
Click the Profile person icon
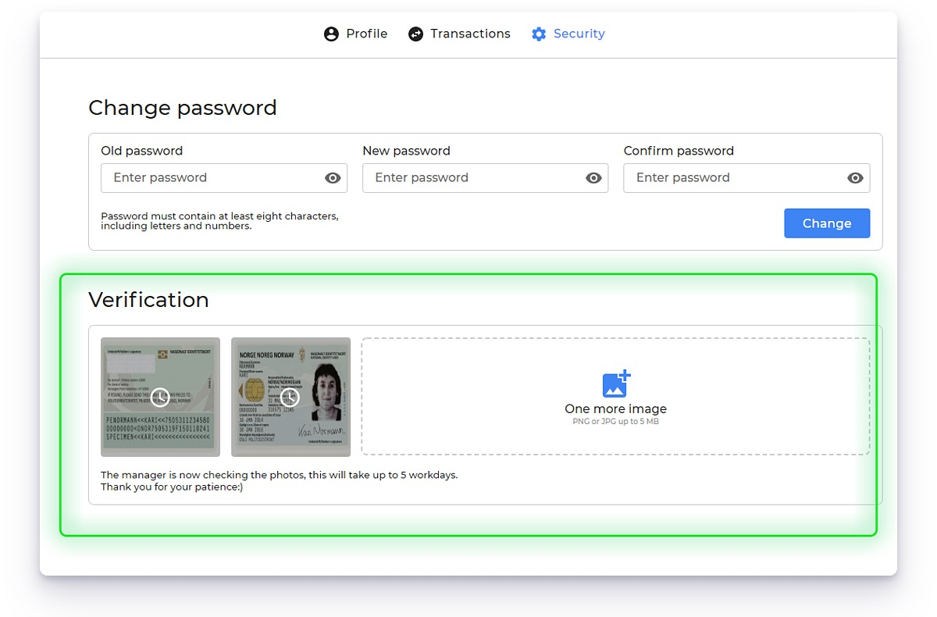tap(331, 34)
